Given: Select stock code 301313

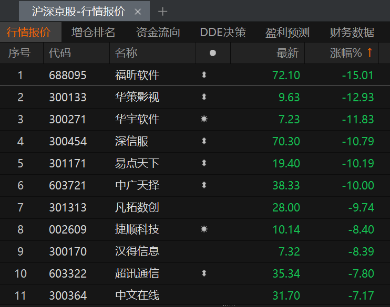Looking at the screenshot, I should pos(68,208).
